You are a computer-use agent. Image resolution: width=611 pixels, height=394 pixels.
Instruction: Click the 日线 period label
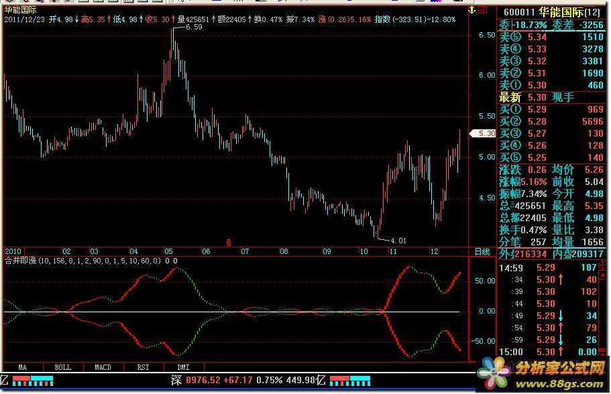click(482, 251)
